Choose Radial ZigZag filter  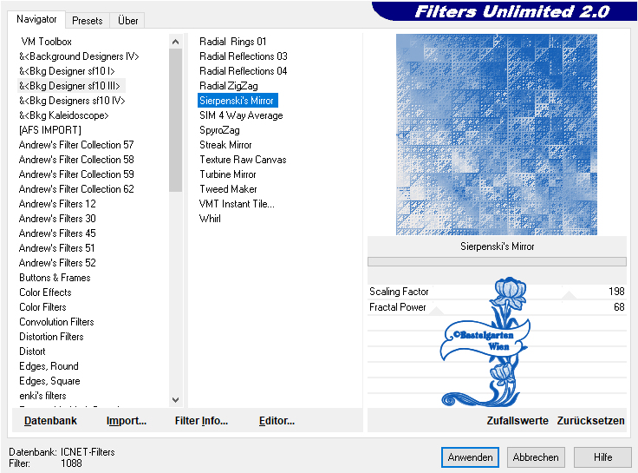click(x=229, y=86)
